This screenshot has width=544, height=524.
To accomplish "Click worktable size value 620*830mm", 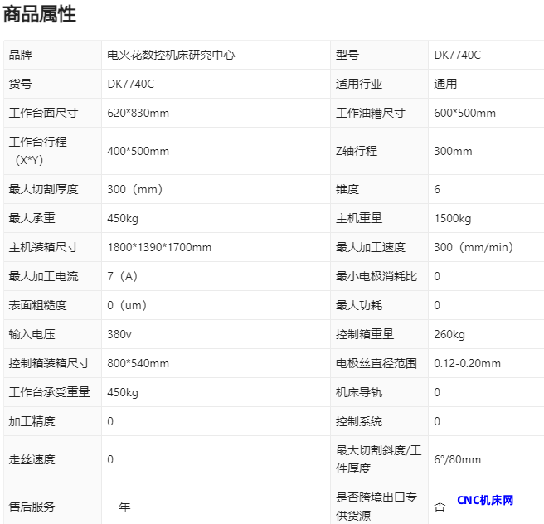I will tap(138, 113).
